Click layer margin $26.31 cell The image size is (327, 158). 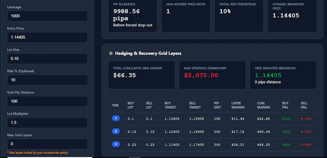pos(238,145)
